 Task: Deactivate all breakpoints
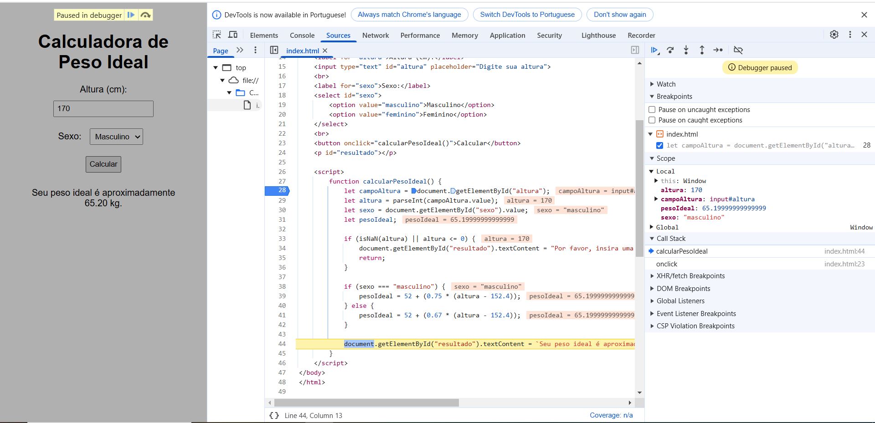click(x=738, y=50)
